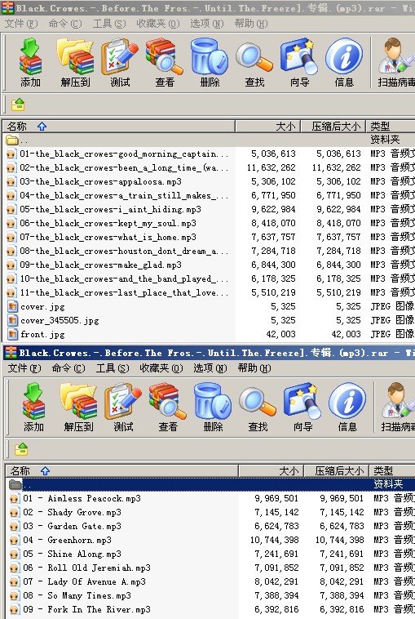Sort by 类型 column in top window
This screenshot has width=415, height=619.
[x=391, y=127]
